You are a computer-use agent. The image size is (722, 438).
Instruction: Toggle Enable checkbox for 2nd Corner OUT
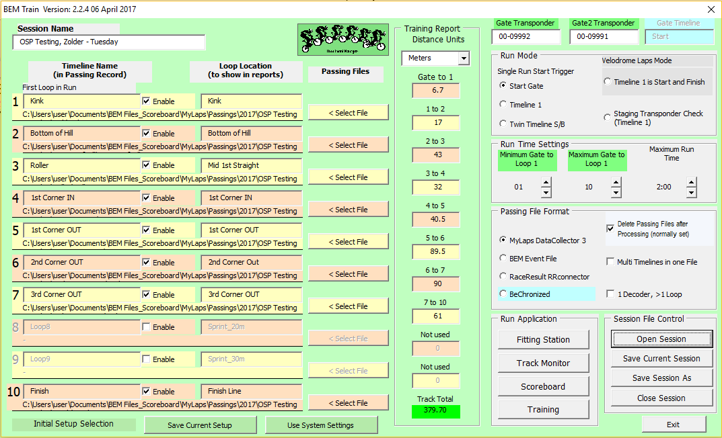pyautogui.click(x=146, y=262)
